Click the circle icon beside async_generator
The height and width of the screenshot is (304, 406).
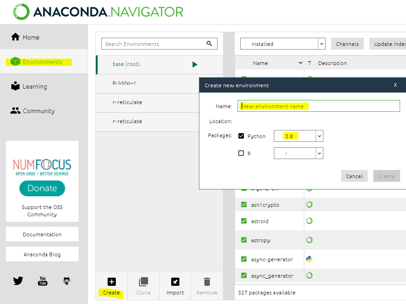tap(309, 275)
